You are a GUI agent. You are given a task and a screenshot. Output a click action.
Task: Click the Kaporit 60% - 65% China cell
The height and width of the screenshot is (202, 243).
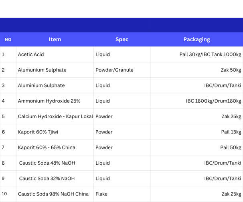(x=55, y=147)
